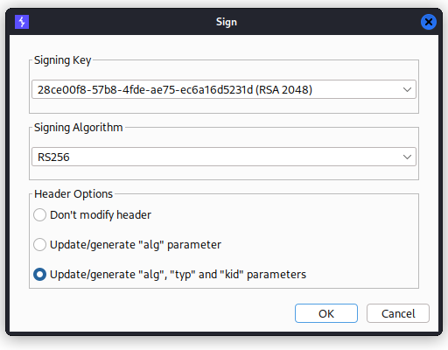The image size is (448, 350).
Task: Click the Sign title bar text
Action: 227,23
